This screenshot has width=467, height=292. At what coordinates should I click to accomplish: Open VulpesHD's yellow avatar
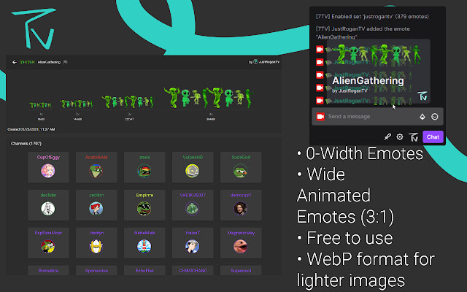[193, 171]
